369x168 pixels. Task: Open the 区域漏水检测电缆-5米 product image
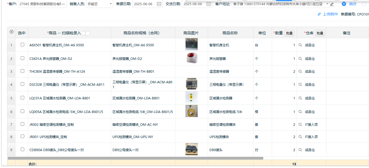coord(191,111)
